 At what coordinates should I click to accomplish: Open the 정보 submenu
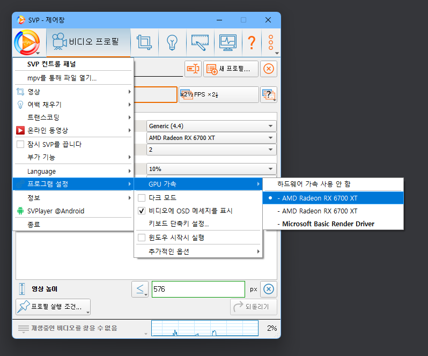click(x=73, y=198)
